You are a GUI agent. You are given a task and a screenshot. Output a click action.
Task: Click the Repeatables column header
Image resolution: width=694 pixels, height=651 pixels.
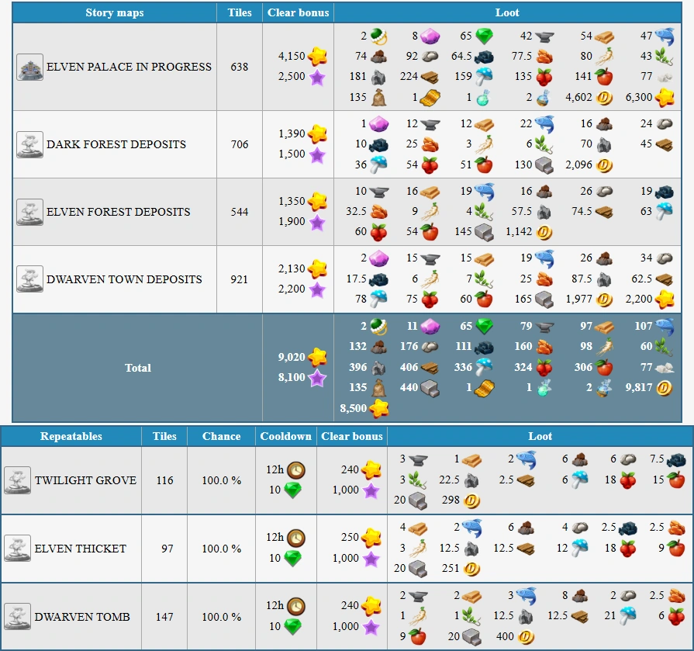(71, 436)
